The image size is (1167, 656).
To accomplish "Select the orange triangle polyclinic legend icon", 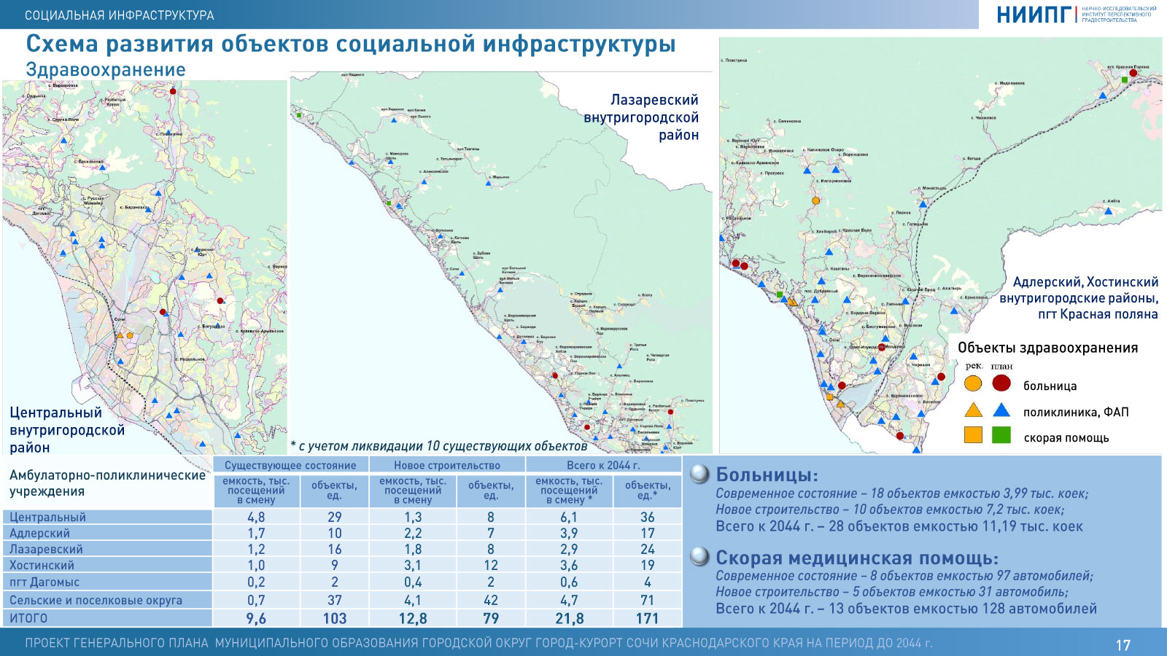I will coord(973,410).
